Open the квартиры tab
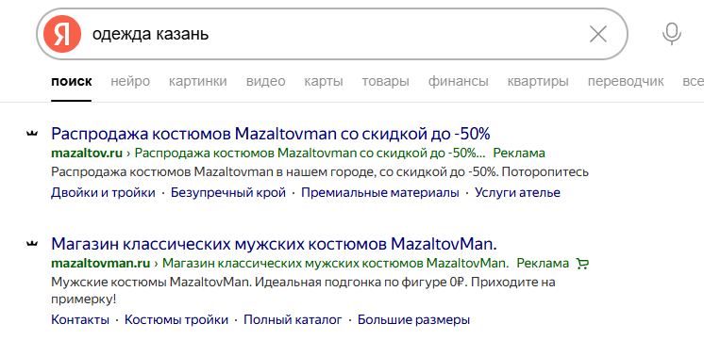Viewport: 704px width, 340px height. click(538, 82)
